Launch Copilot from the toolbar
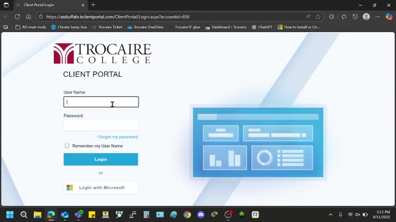This screenshot has height=222, width=396. click(389, 17)
